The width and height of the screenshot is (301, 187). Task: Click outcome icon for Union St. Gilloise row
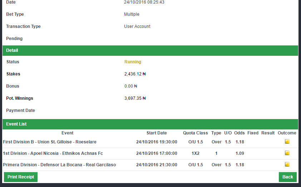click(x=287, y=142)
